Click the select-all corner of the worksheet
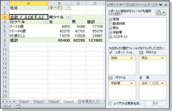Image resolution: width=172 pixels, height=111 pixels. (5, 3)
